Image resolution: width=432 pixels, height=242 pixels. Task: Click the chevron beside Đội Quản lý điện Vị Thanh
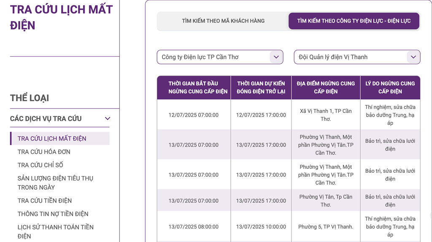(x=413, y=57)
